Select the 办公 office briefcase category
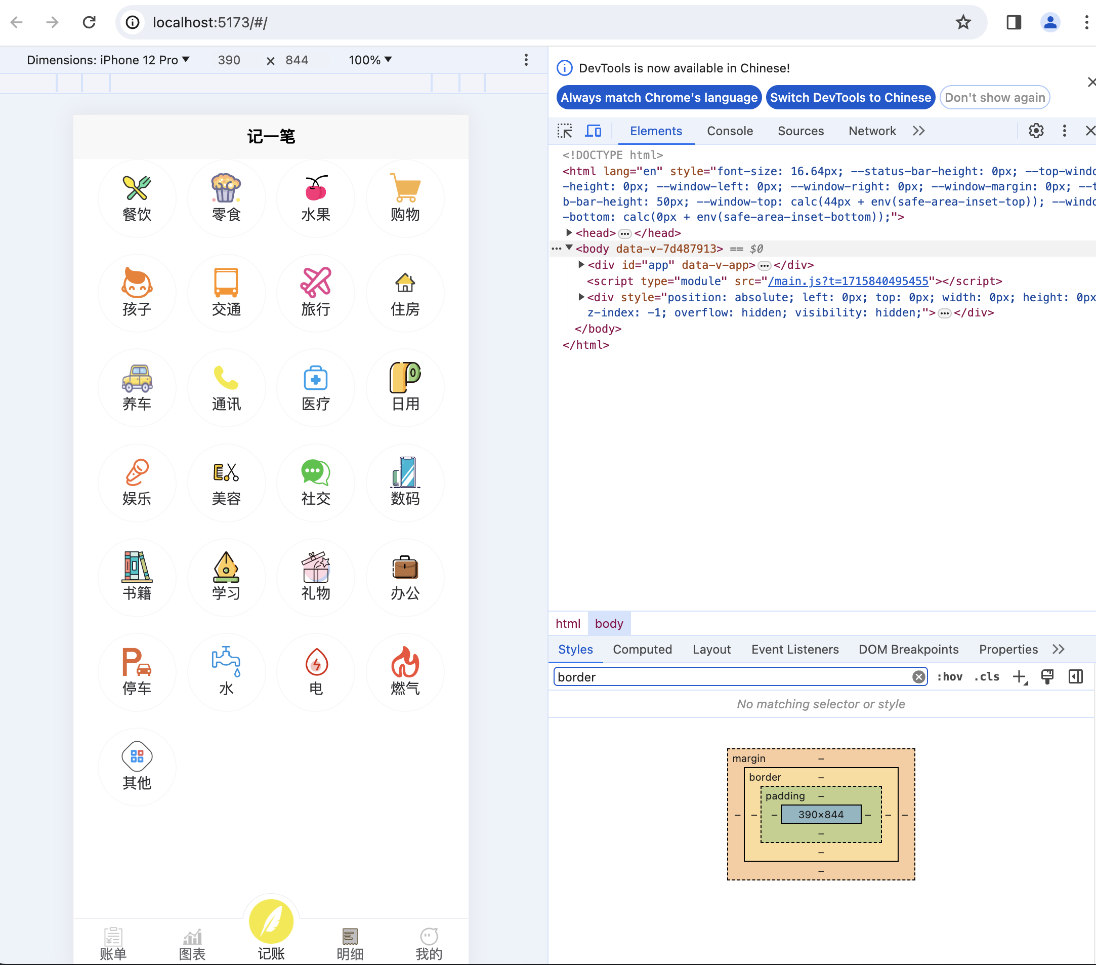Viewport: 1096px width, 965px height. [x=405, y=578]
